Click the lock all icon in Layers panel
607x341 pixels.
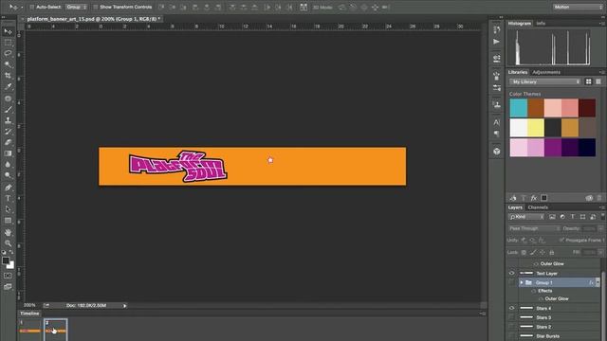coord(552,253)
